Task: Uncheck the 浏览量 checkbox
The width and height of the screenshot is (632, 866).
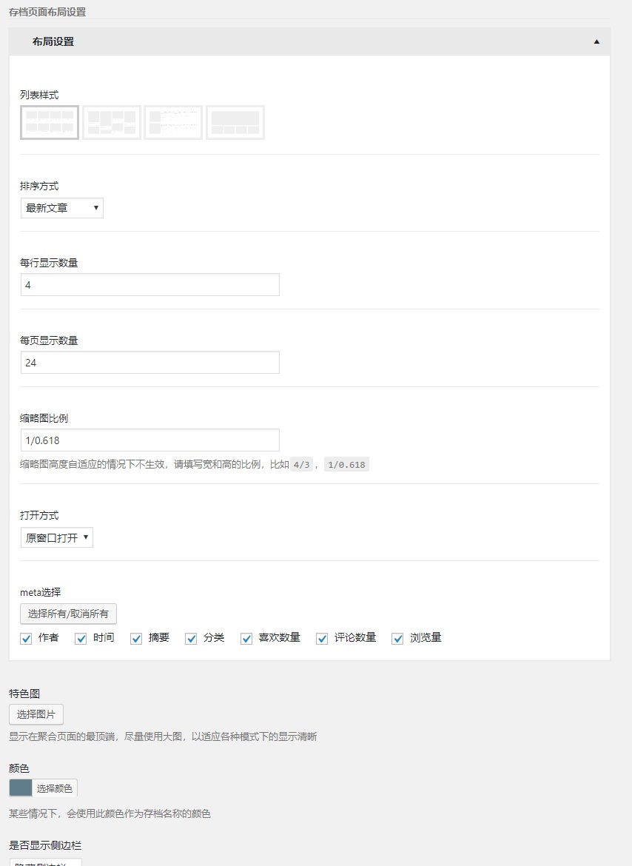Action: tap(397, 639)
